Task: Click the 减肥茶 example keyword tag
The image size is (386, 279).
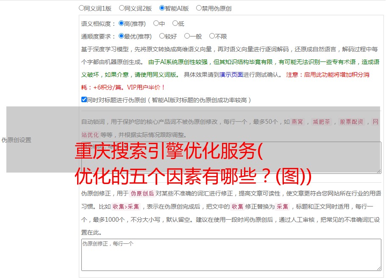Action: pos(321,122)
